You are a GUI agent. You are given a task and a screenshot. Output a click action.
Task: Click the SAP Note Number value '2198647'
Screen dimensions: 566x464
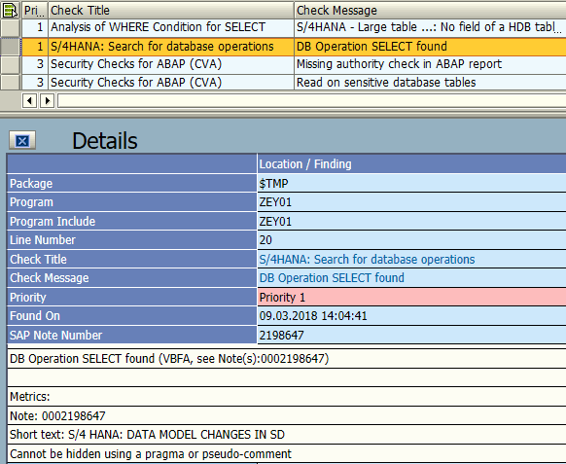(x=411, y=335)
